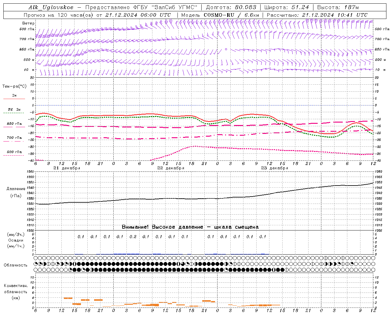Click the calm-wind circle on the 850 гПа row
Viewport: 391px width, 313px height.
tap(226, 49)
